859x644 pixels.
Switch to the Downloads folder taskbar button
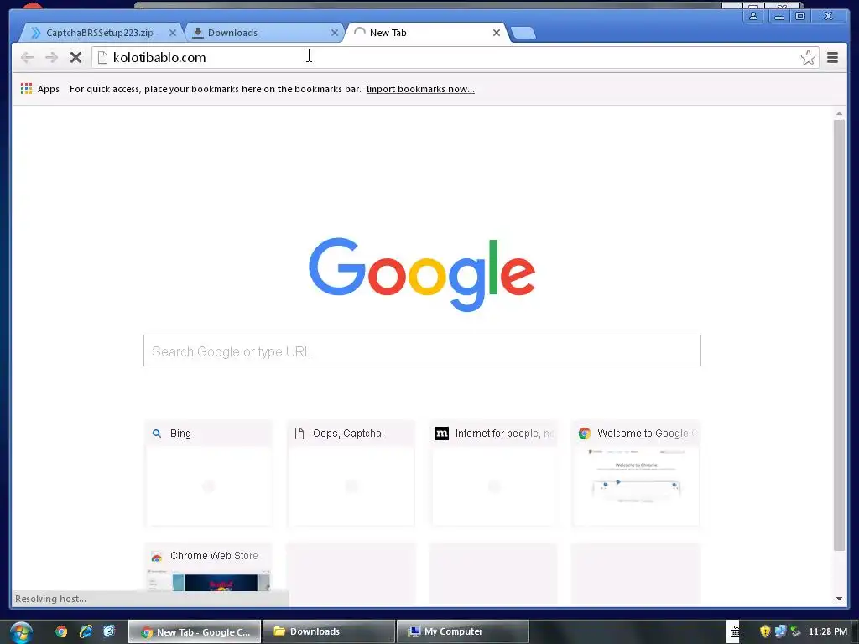pyautogui.click(x=329, y=631)
